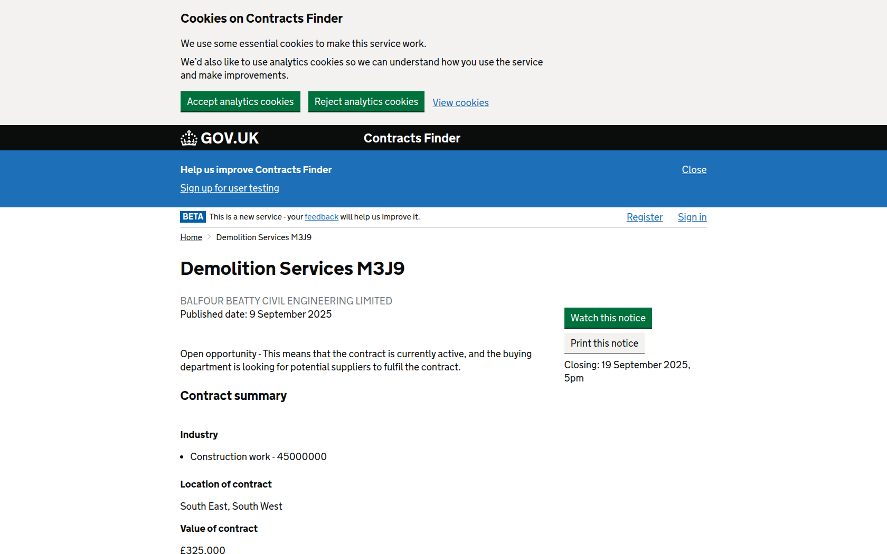Open Contracts Finder header title

412,138
